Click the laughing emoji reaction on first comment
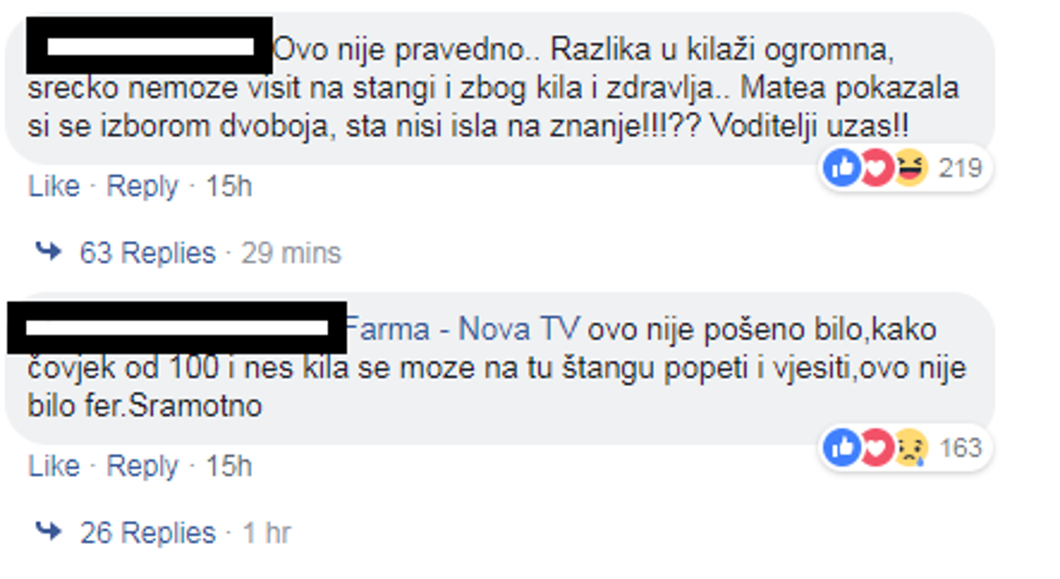Viewport: 1060px width, 579px height. tap(910, 168)
